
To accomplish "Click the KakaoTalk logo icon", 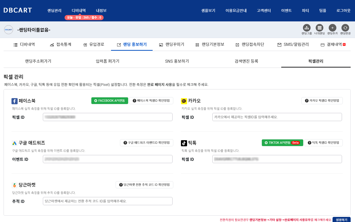I will (x=184, y=101).
